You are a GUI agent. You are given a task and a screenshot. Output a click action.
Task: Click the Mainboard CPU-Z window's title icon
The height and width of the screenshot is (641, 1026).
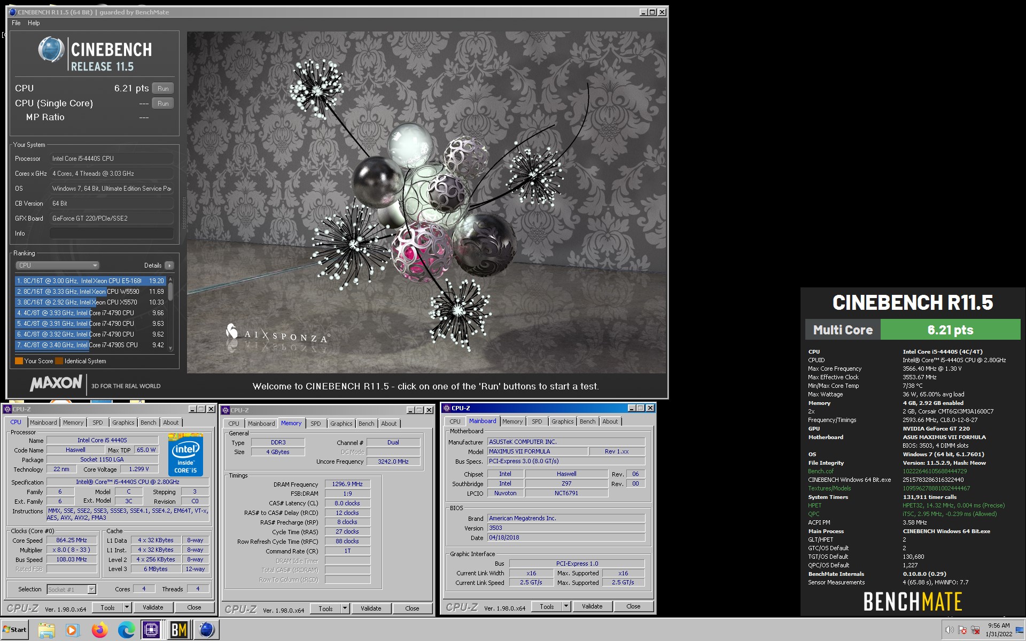(446, 408)
